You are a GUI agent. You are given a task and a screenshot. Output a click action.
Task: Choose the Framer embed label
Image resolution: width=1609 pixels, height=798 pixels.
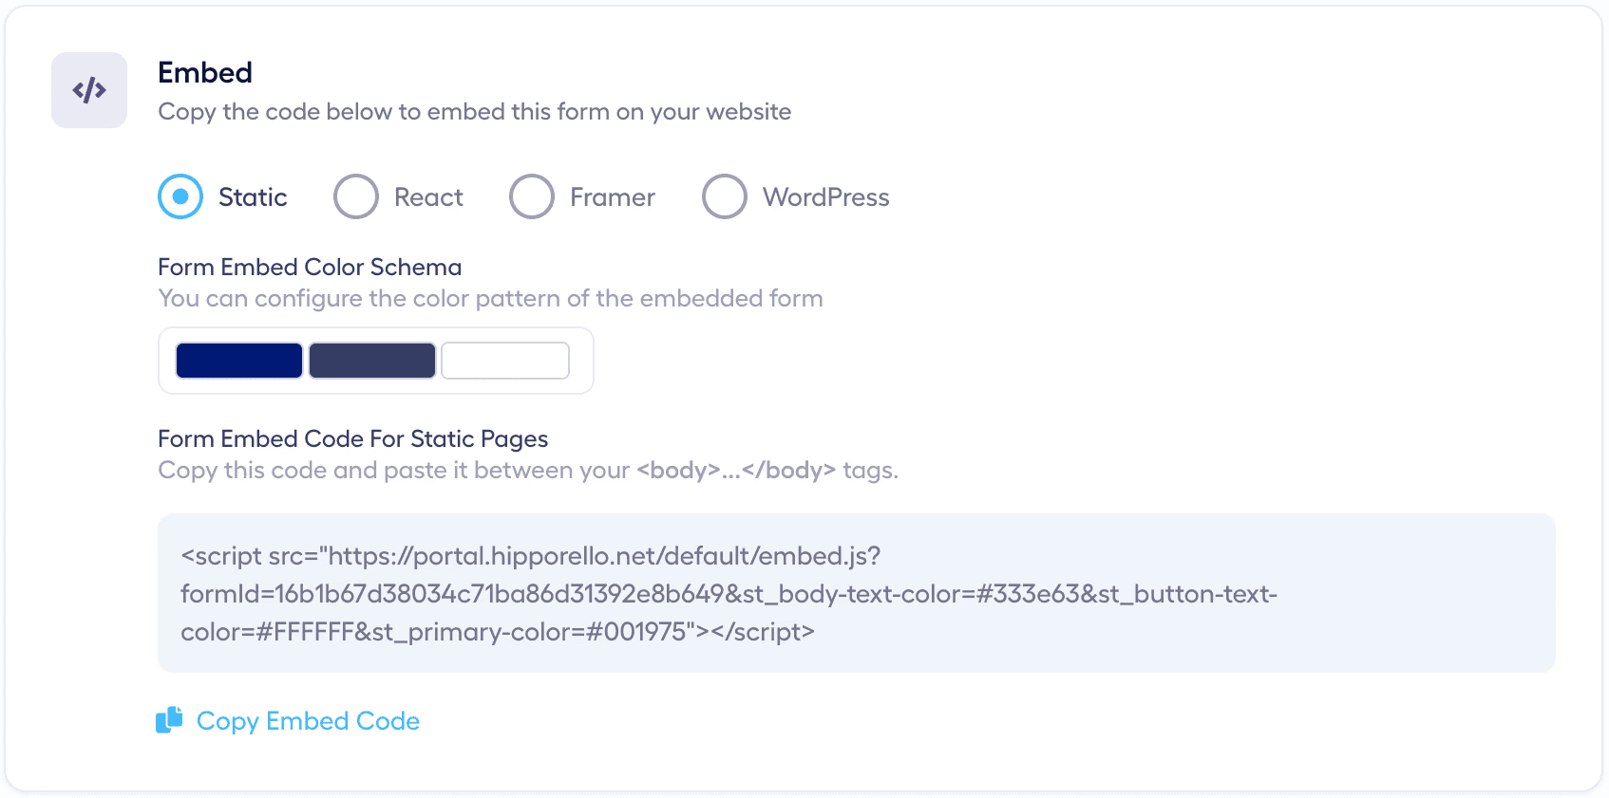coord(613,197)
